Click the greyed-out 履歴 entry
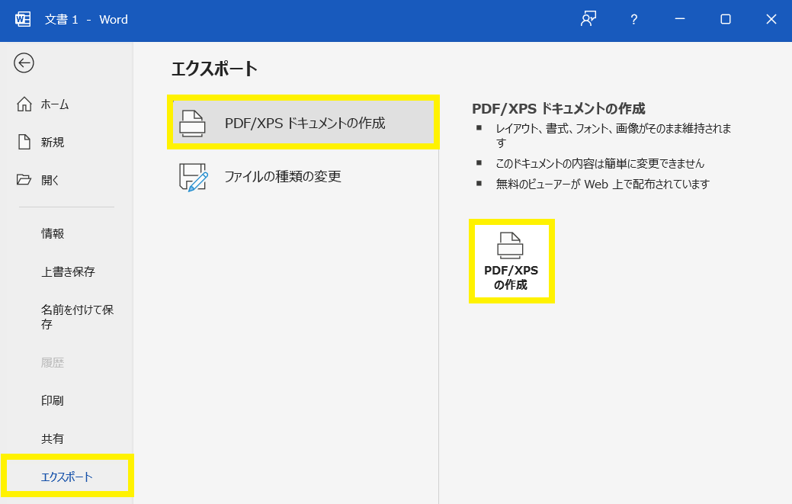The width and height of the screenshot is (792, 504). (x=53, y=362)
